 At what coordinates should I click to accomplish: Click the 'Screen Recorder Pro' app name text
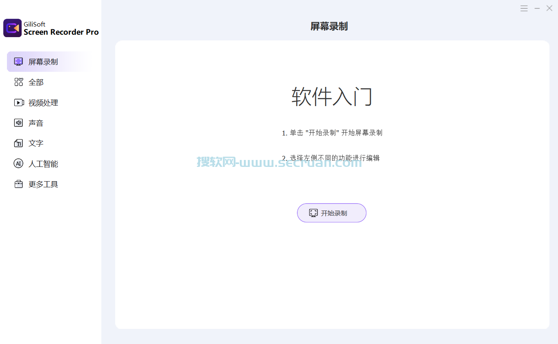[x=61, y=32]
